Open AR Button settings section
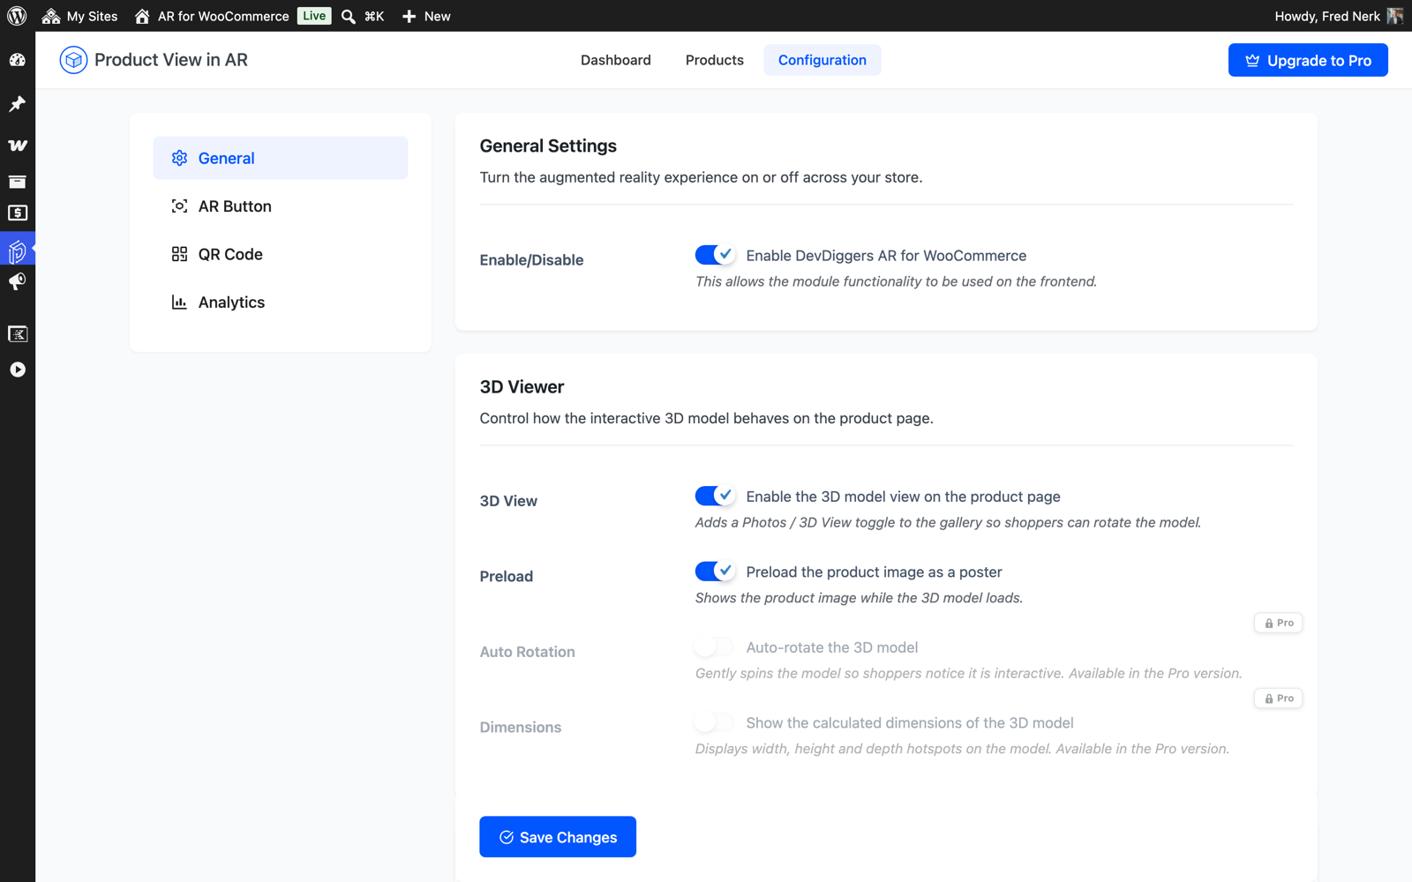 tap(281, 206)
